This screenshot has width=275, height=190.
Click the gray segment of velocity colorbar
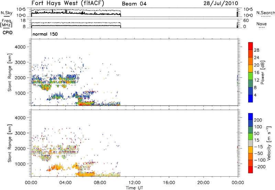(251, 143)
